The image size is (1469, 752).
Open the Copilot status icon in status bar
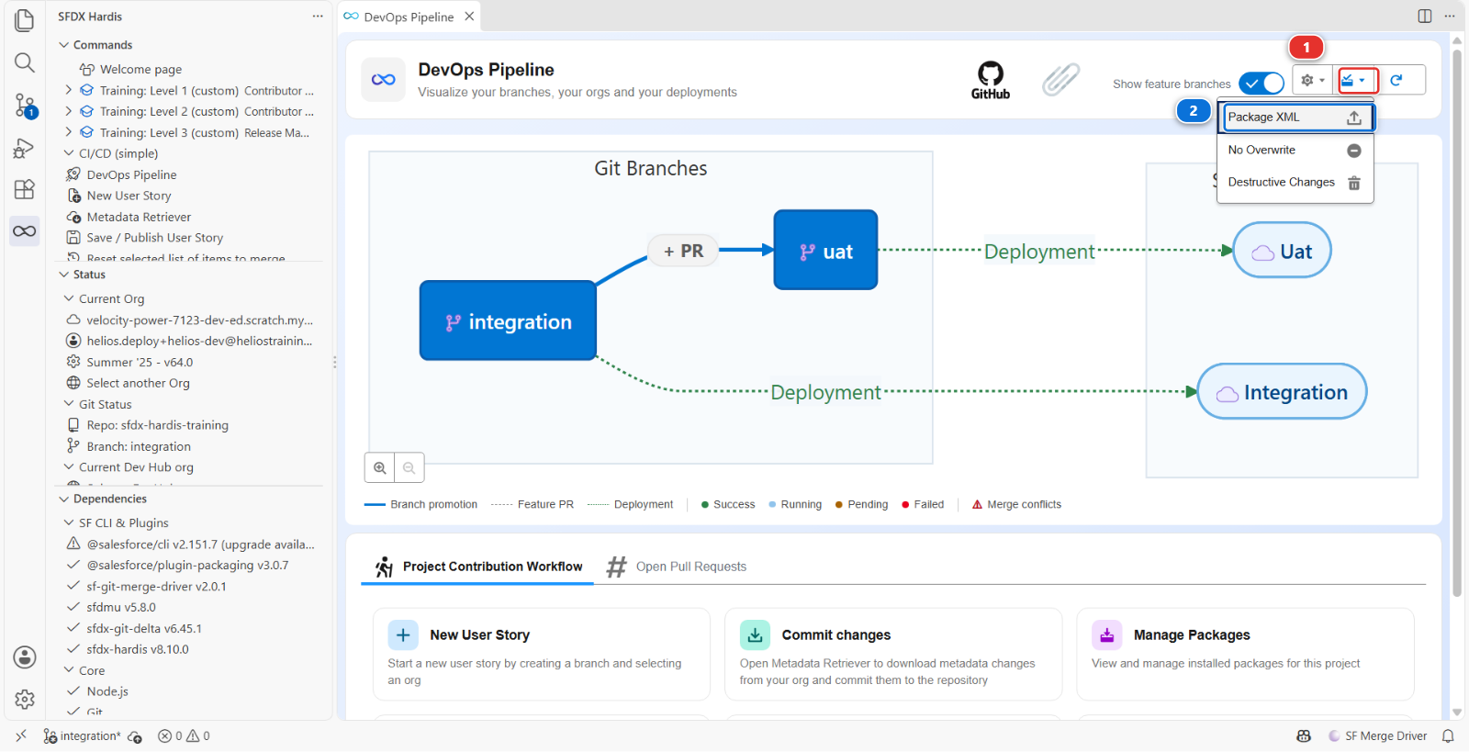[x=1304, y=736]
